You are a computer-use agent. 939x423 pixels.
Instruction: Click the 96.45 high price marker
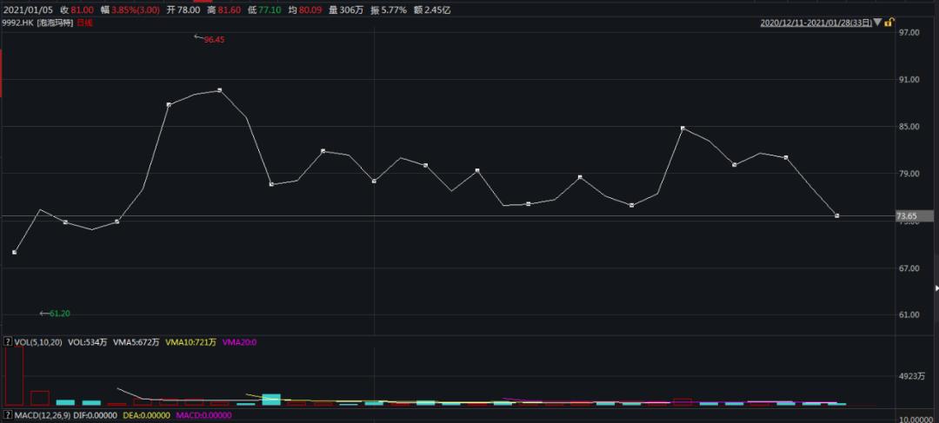click(214, 39)
